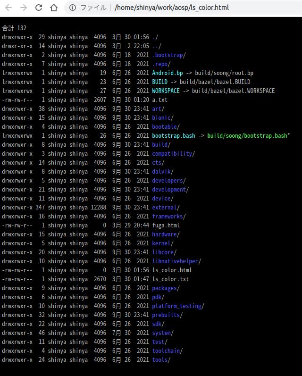The image size is (302, 376).
Task: Select the '.repo/' directory name
Action: tap(161, 64)
